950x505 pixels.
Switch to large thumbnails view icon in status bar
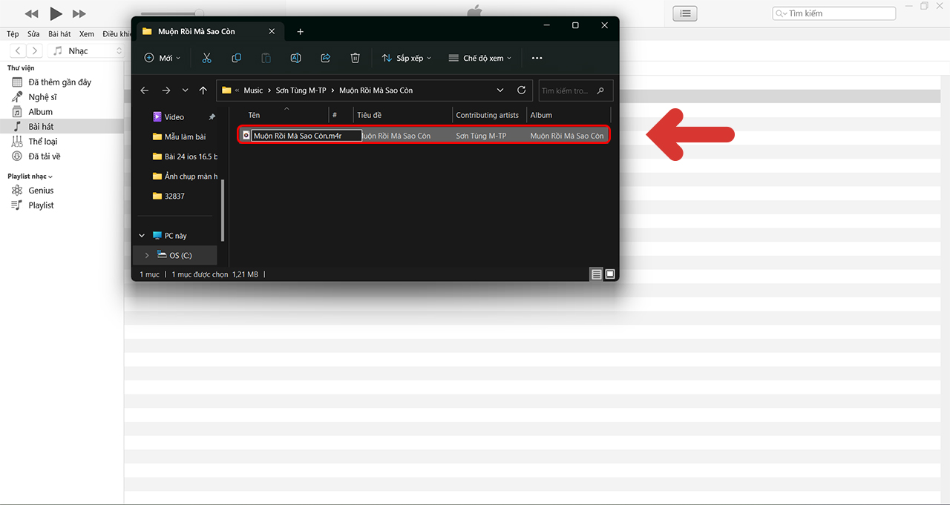pyautogui.click(x=610, y=274)
